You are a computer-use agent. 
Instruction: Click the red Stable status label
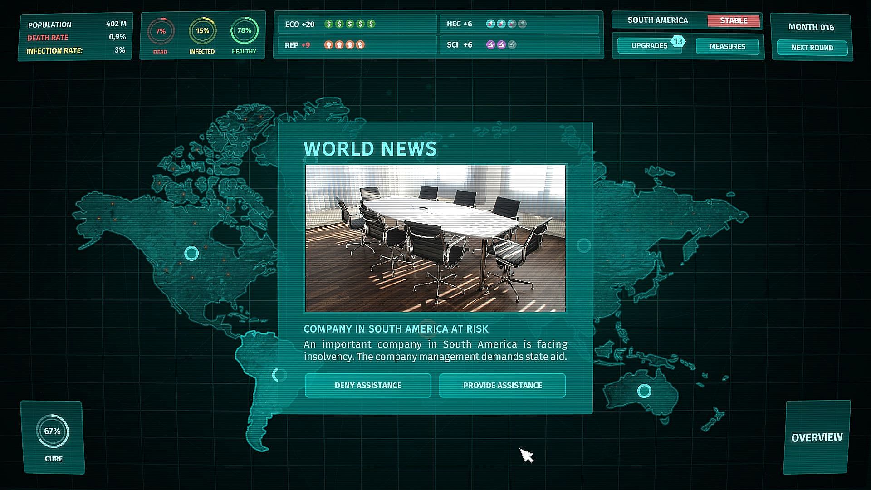[733, 20]
